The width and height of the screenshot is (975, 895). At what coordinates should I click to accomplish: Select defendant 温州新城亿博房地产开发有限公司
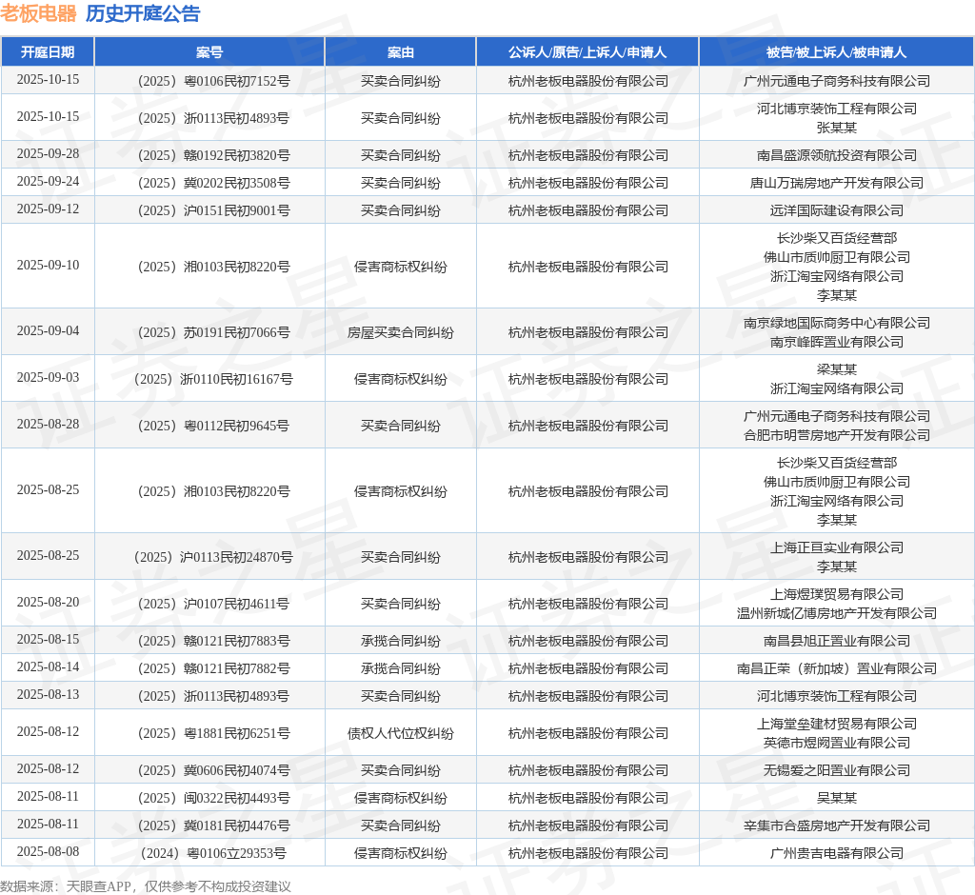[836, 613]
